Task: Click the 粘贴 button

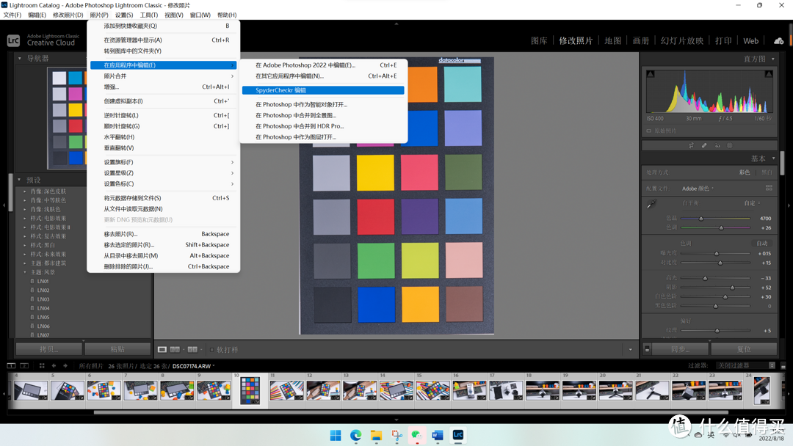Action: [117, 349]
